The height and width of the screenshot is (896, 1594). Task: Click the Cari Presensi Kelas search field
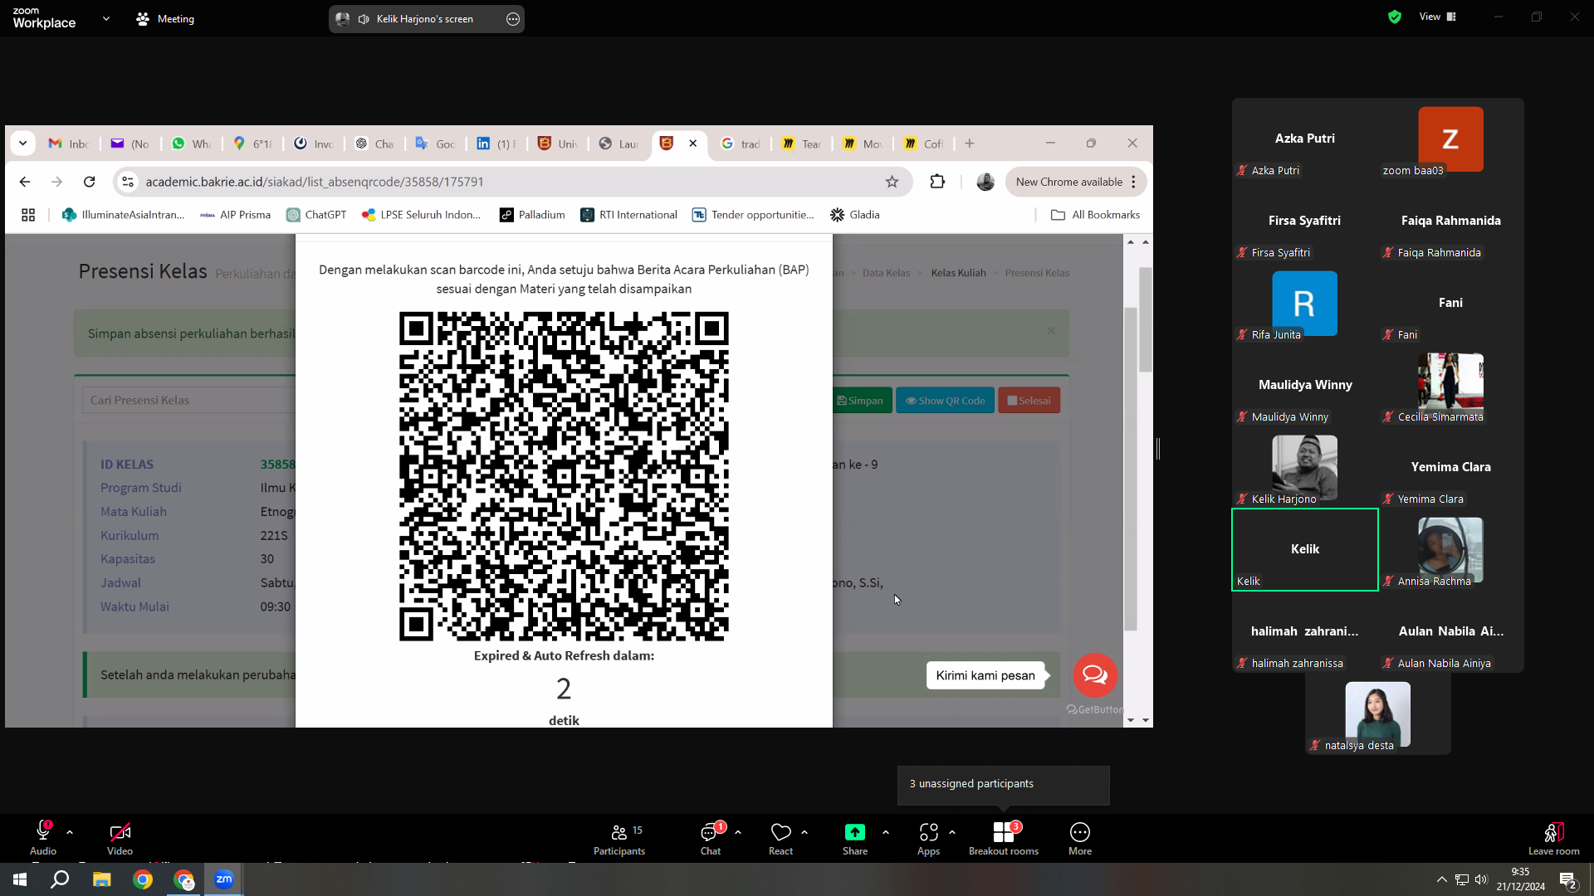188,400
